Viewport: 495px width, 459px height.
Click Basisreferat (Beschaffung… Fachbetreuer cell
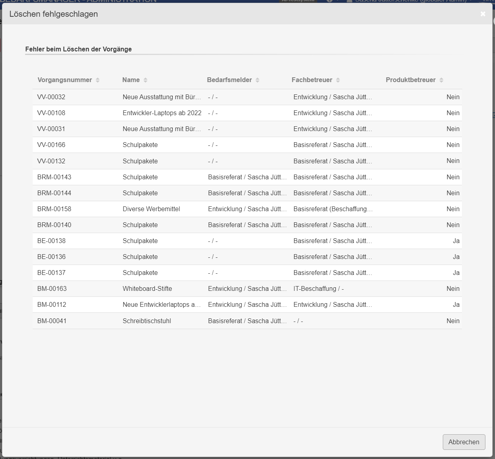333,209
